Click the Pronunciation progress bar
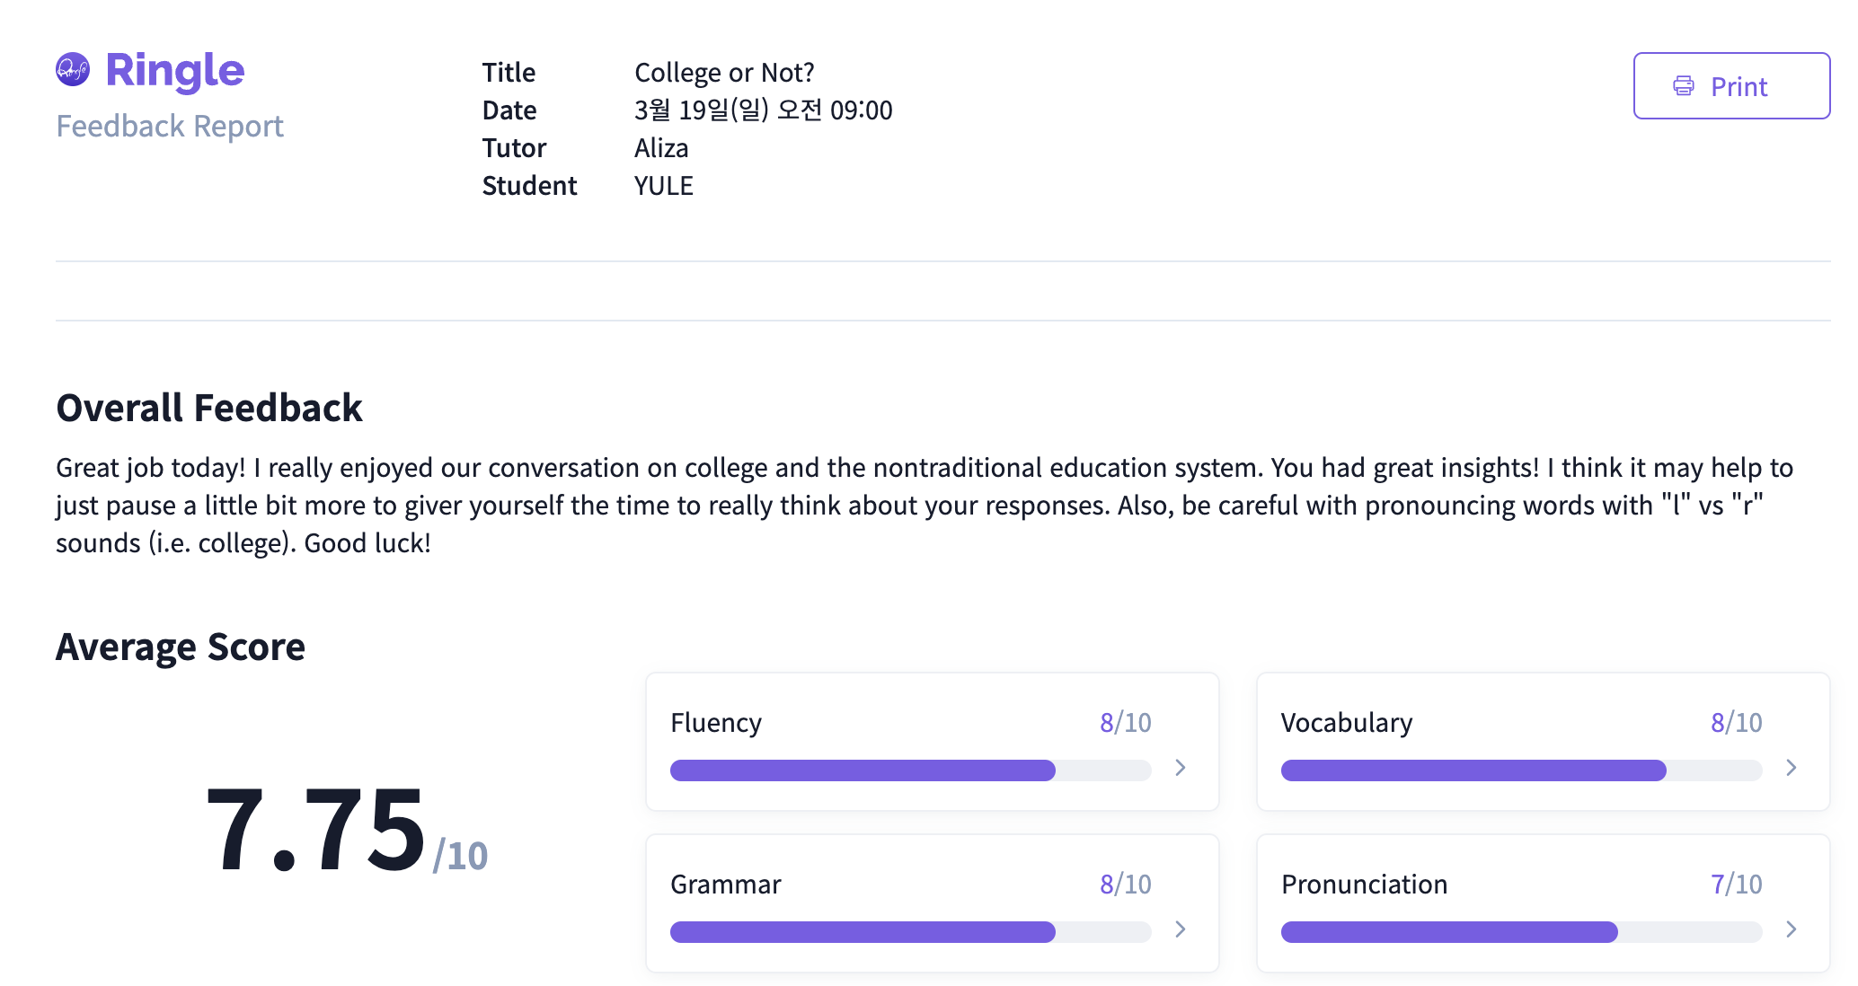This screenshot has height=986, width=1858. [x=1520, y=931]
